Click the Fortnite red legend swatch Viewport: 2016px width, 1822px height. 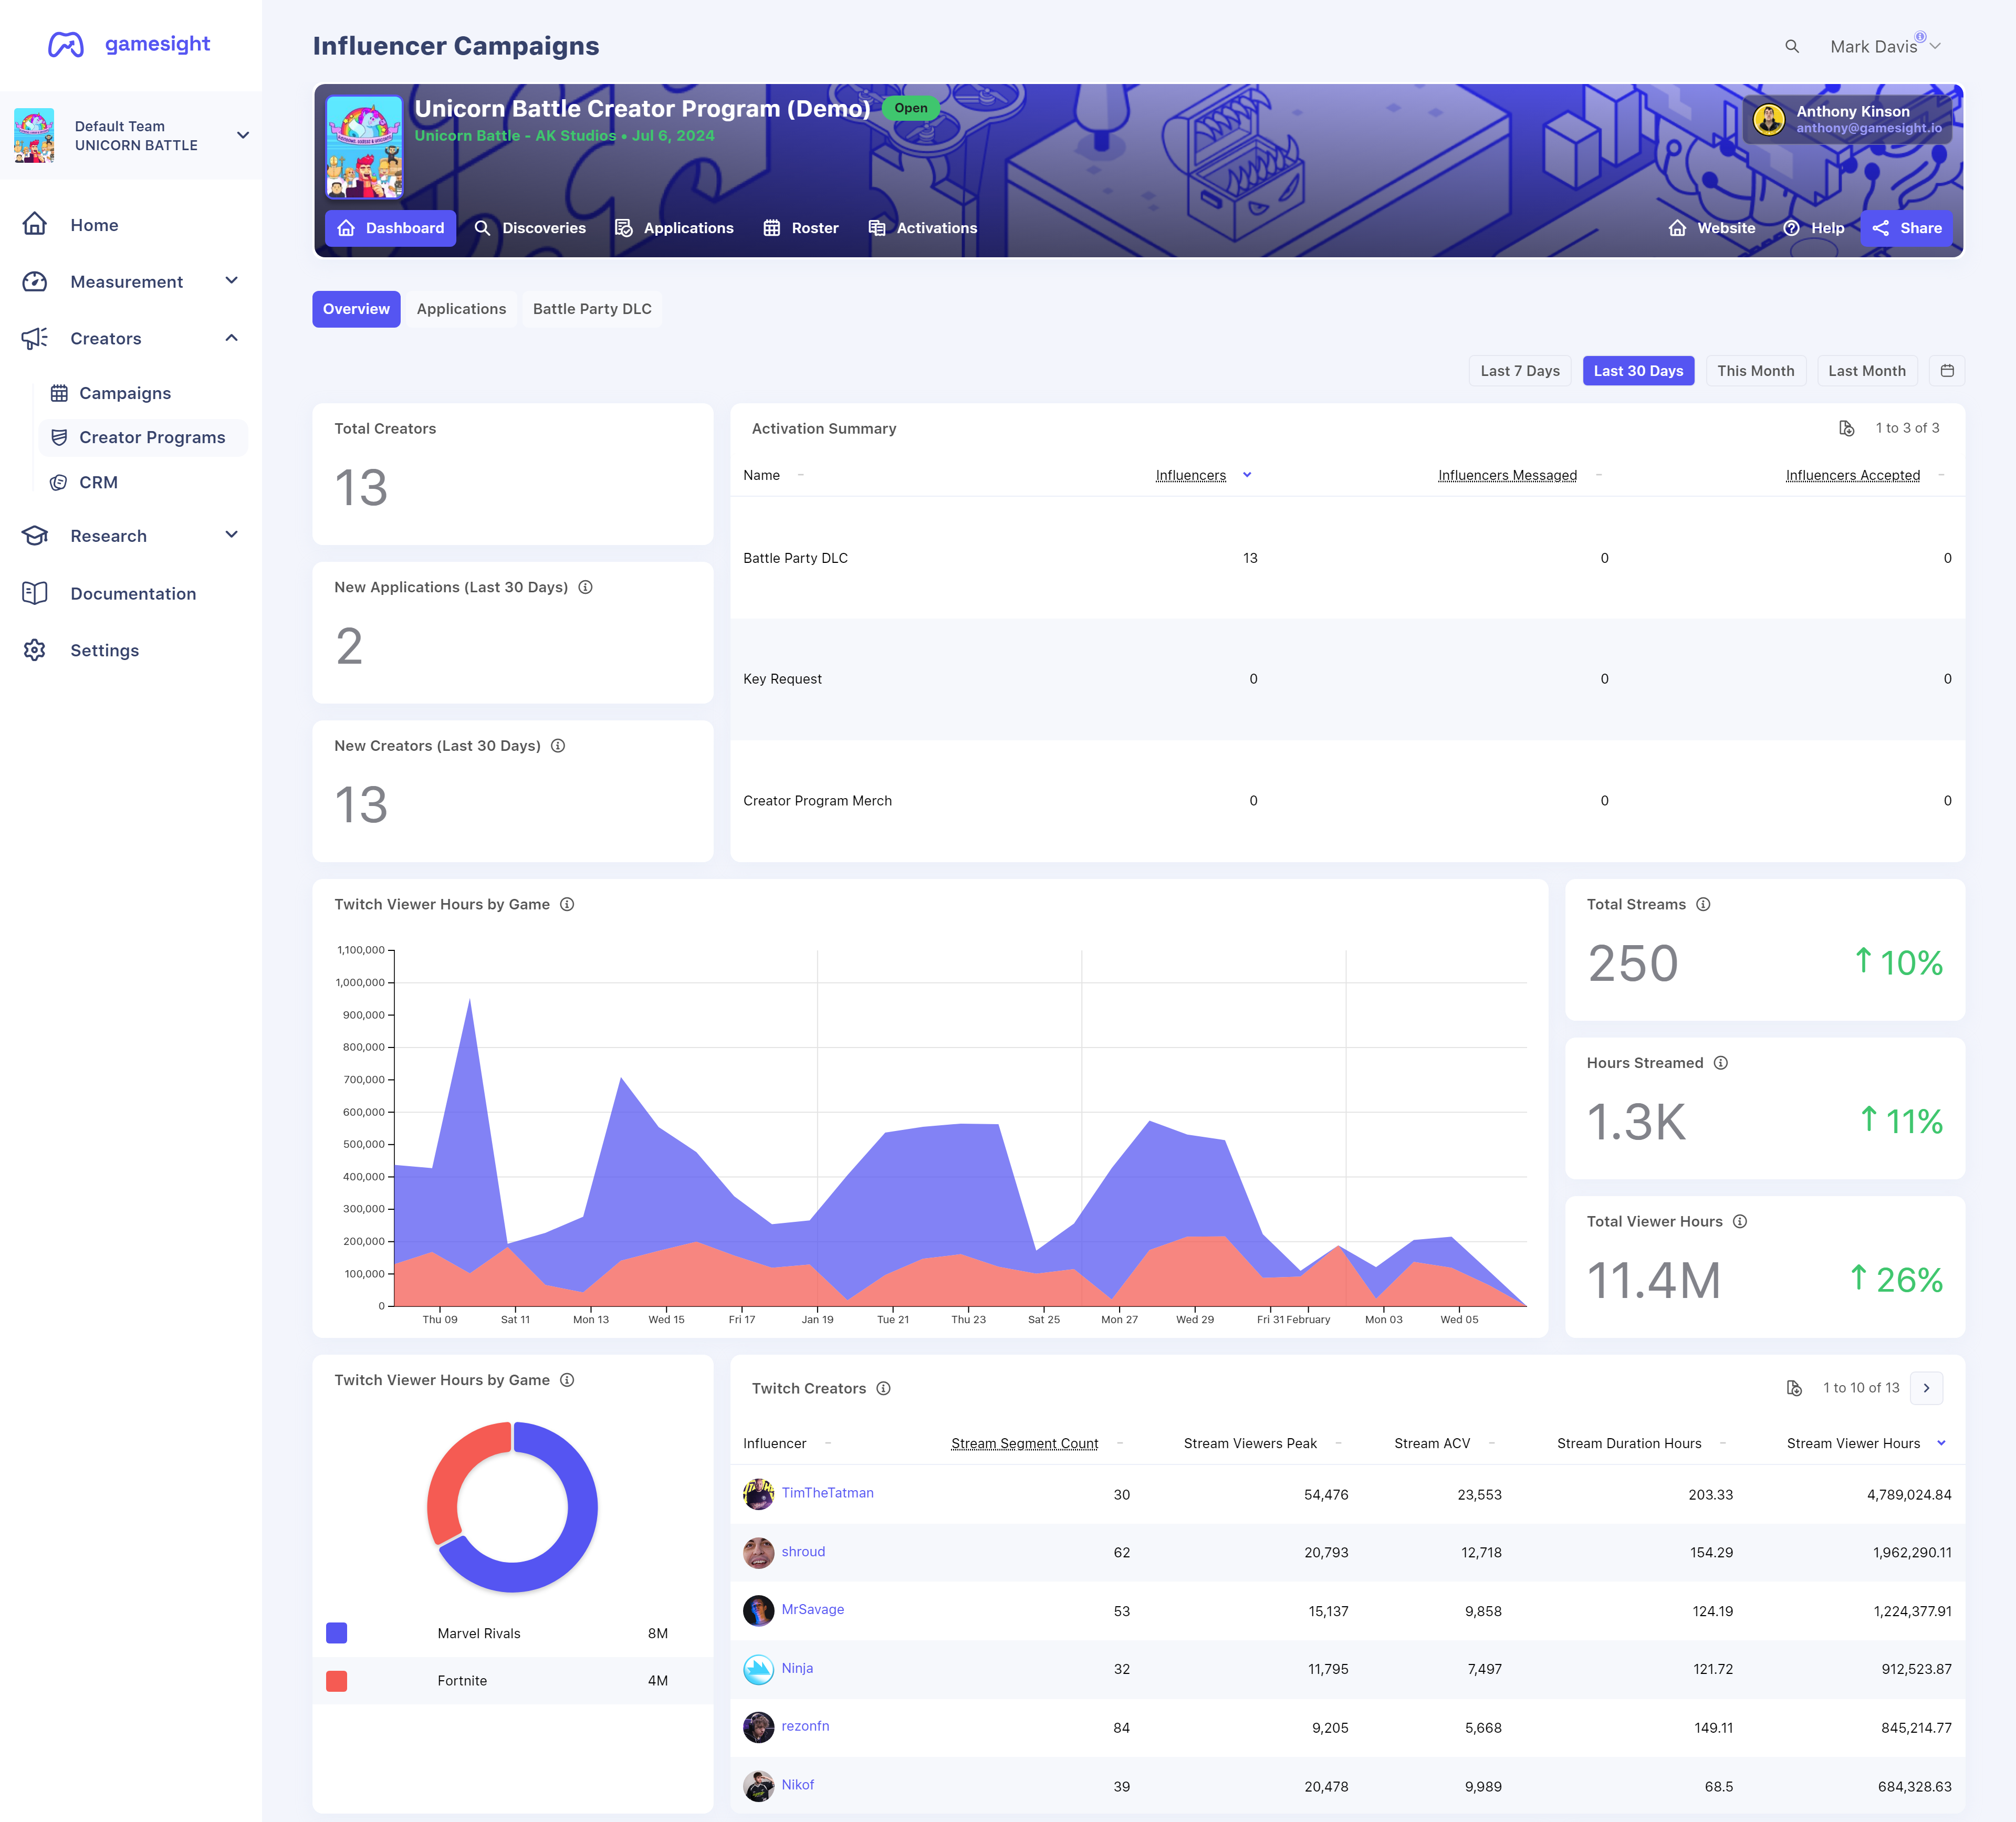(x=337, y=1681)
